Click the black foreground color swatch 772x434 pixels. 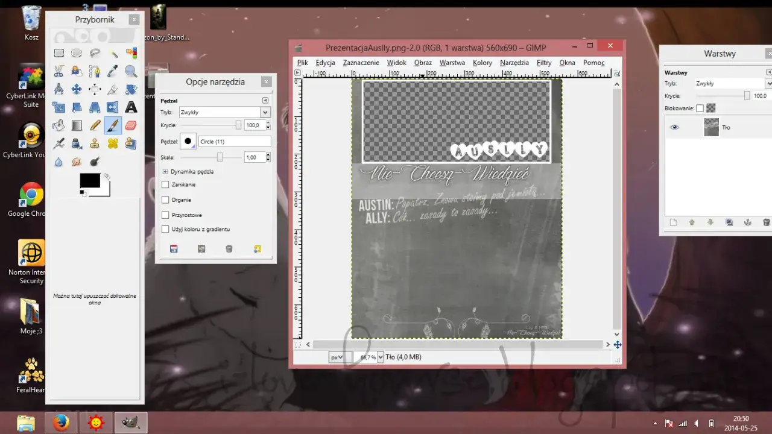(90, 180)
